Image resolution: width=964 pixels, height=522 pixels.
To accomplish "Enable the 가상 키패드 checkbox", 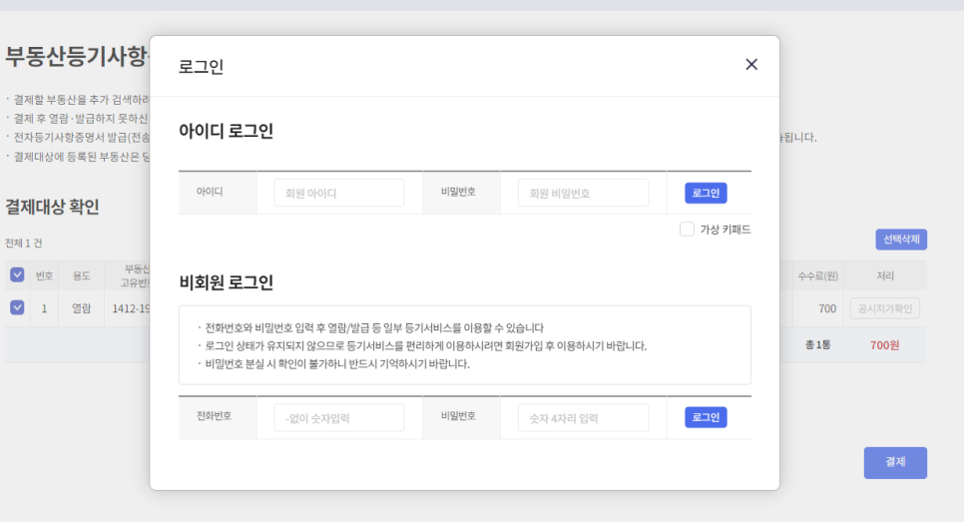I will coord(687,230).
